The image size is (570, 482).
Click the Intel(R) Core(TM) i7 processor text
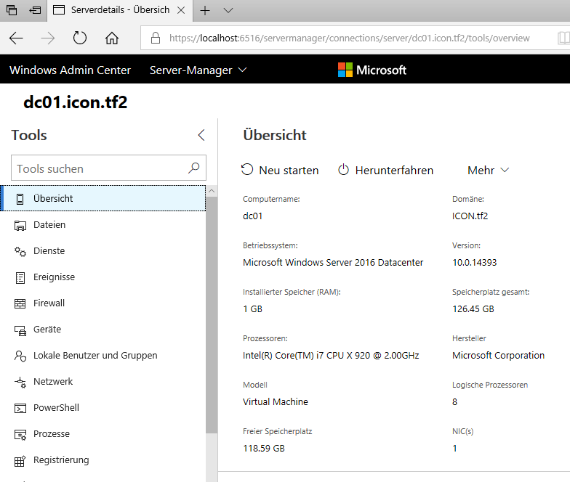tap(331, 356)
